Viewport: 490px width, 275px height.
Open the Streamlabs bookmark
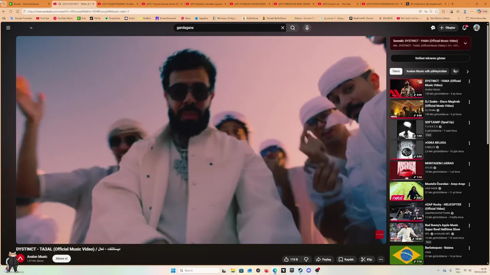pos(113,18)
